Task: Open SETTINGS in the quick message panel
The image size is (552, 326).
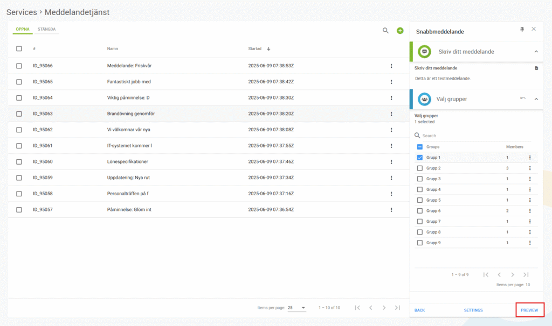Action: [473, 310]
